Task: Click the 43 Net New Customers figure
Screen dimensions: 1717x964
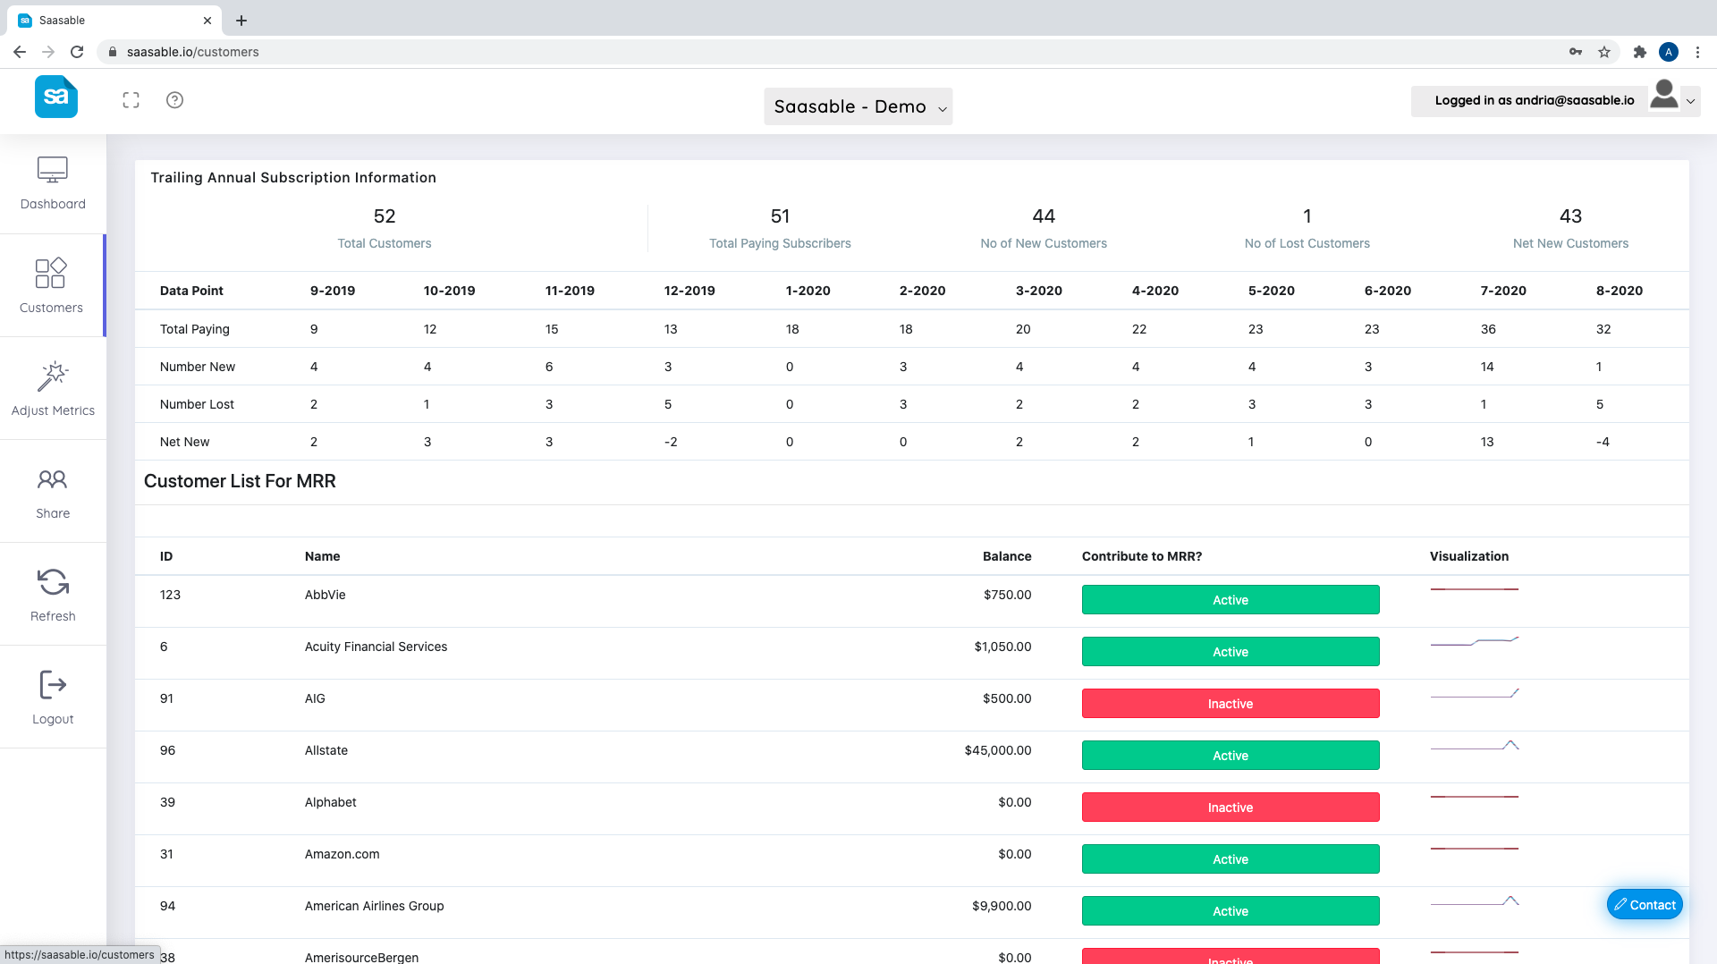Action: [x=1570, y=216]
